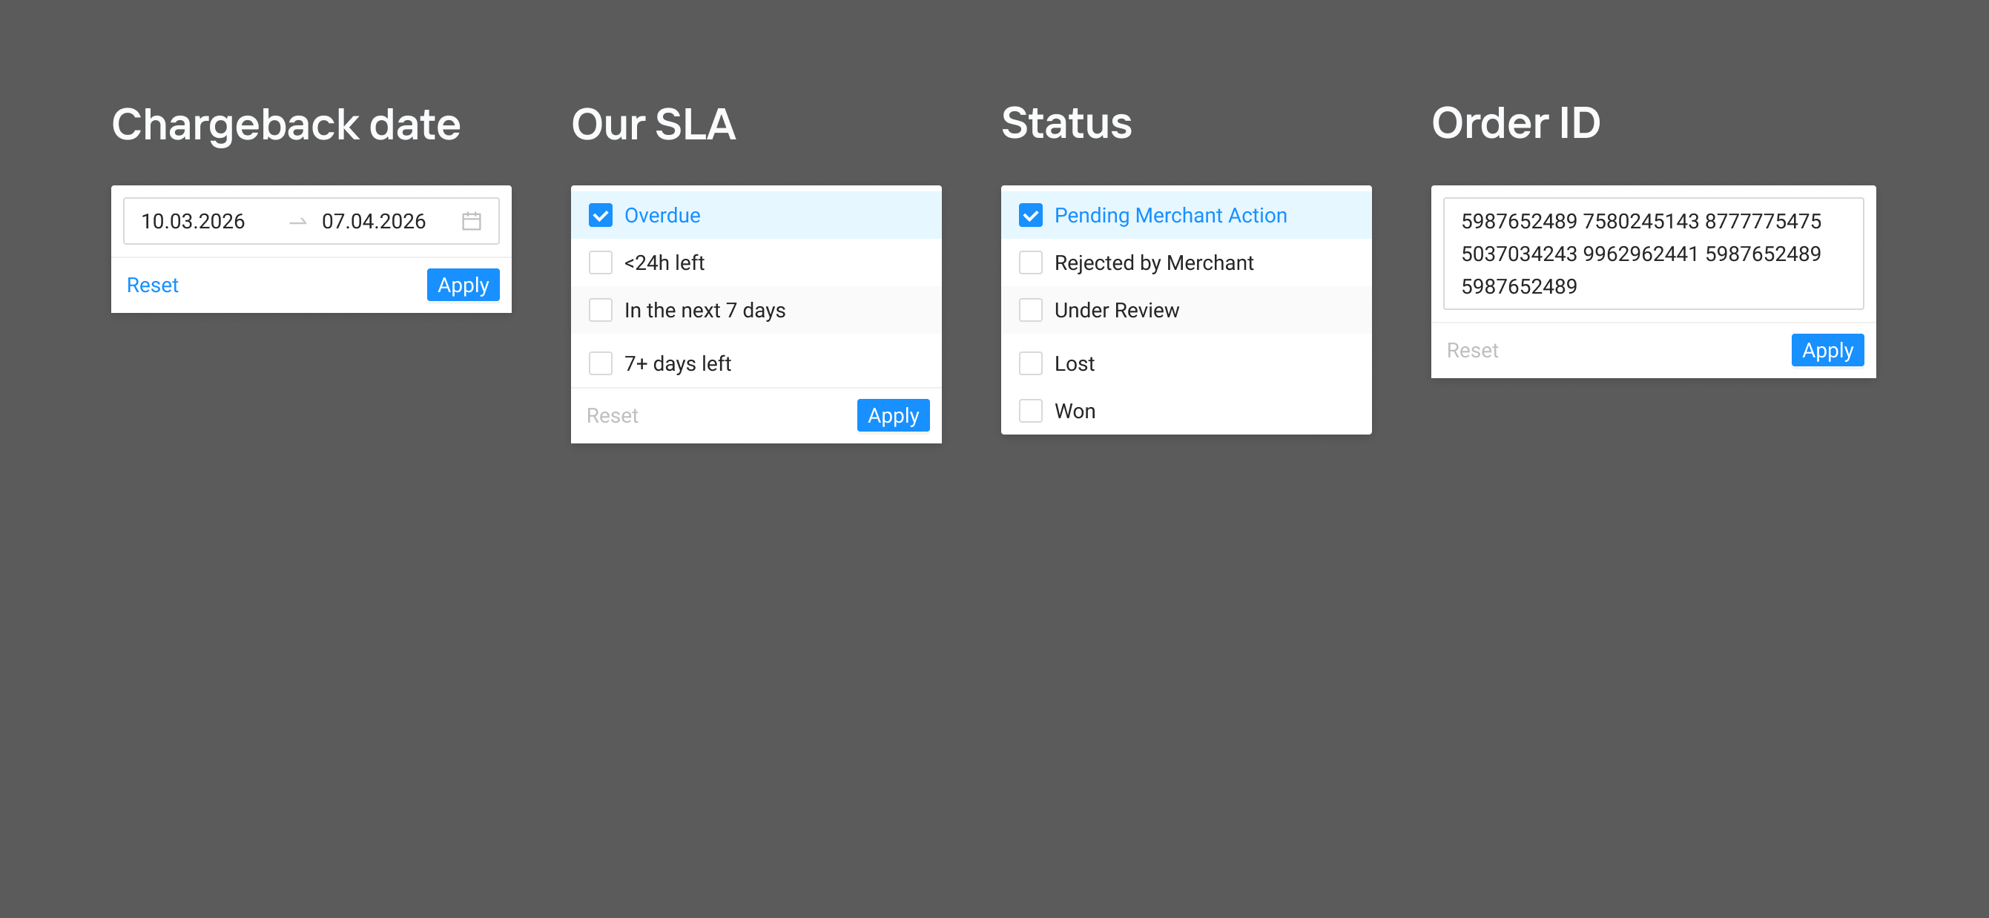Select Rejected by Merchant status
The height and width of the screenshot is (918, 1989).
pyautogui.click(x=1030, y=262)
